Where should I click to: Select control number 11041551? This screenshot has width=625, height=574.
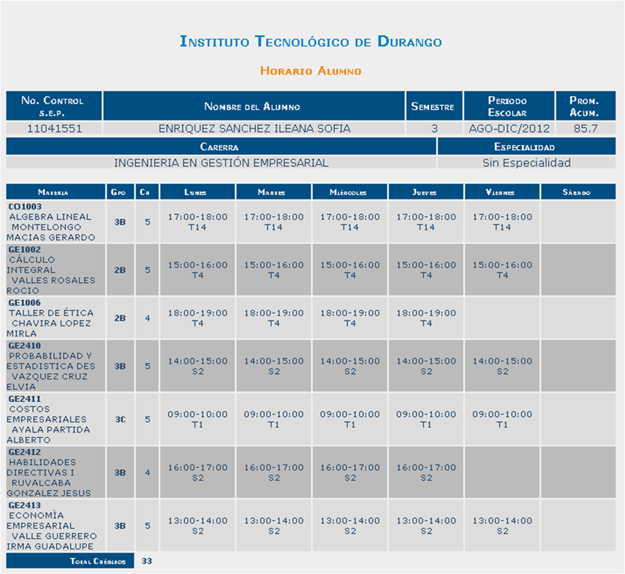[54, 128]
